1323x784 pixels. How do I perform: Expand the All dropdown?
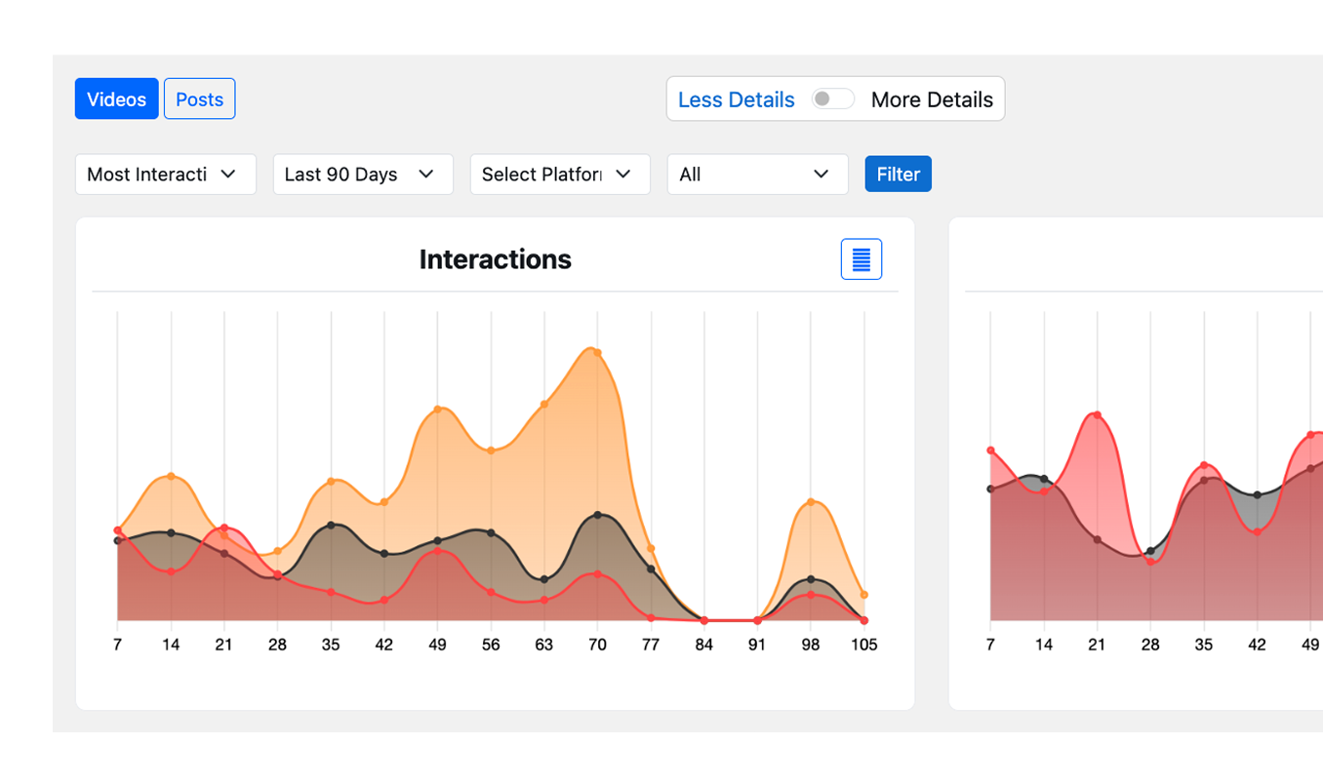click(x=757, y=174)
